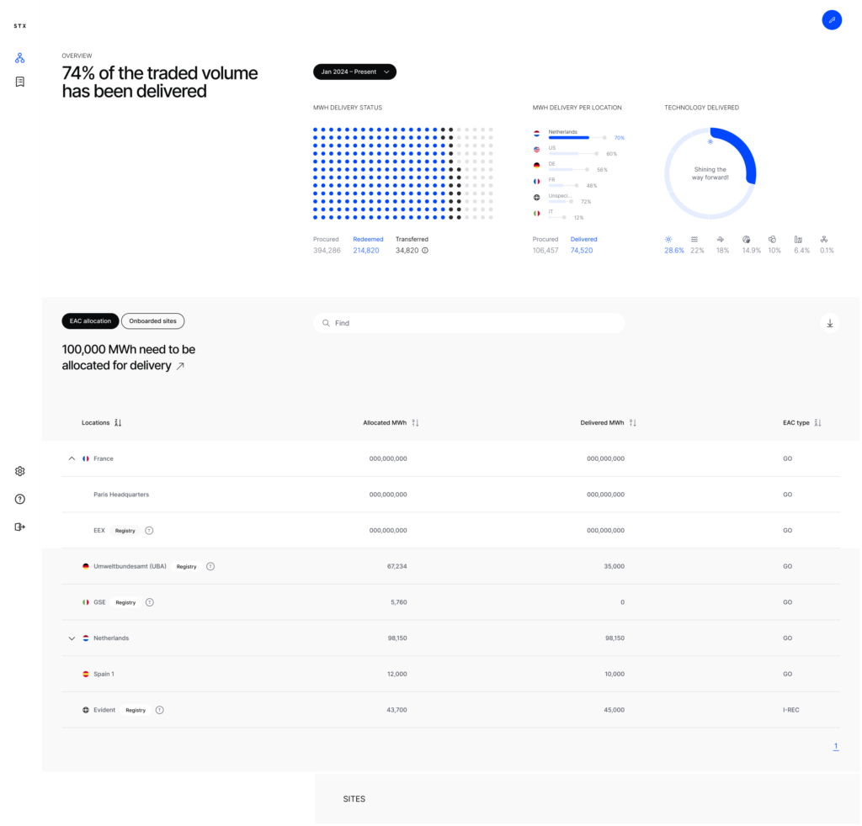The width and height of the screenshot is (862, 826).
Task: Sort by Allocated MWh column
Action: tap(416, 423)
